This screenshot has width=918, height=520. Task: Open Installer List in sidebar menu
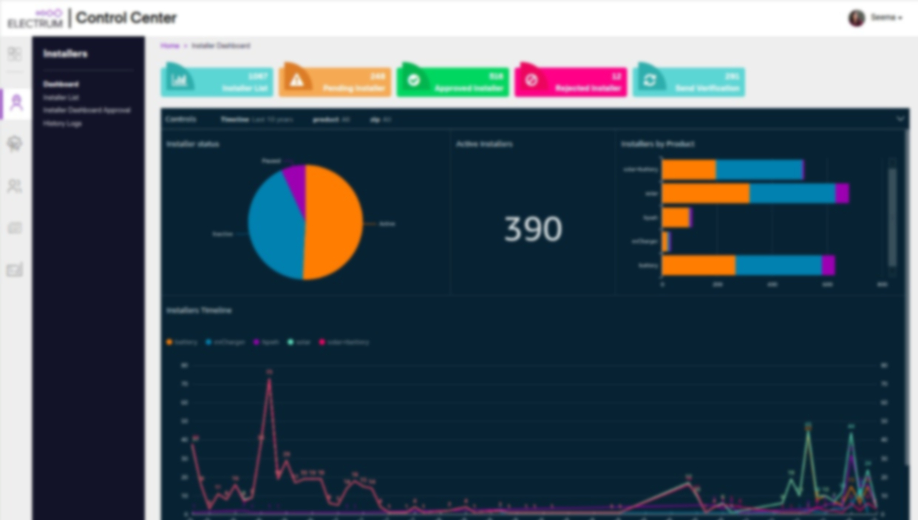click(x=61, y=97)
